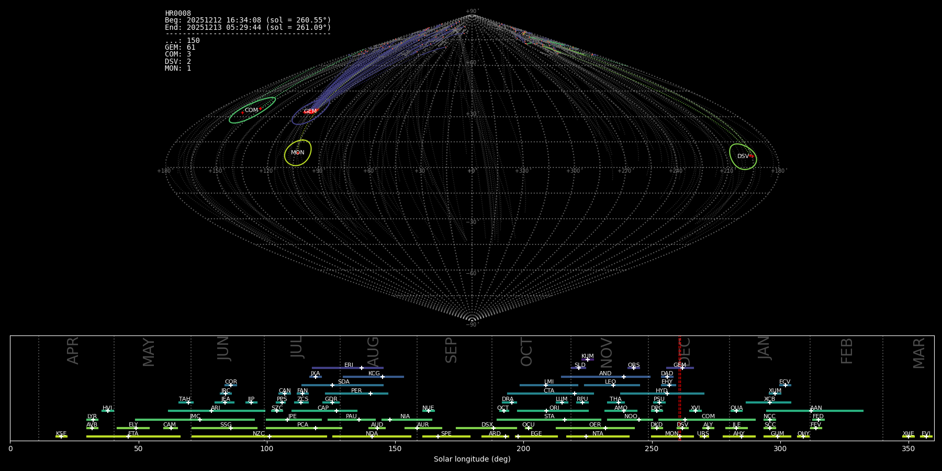Click the HR0008 title text
The height and width of the screenshot is (471, 942).
pos(178,14)
